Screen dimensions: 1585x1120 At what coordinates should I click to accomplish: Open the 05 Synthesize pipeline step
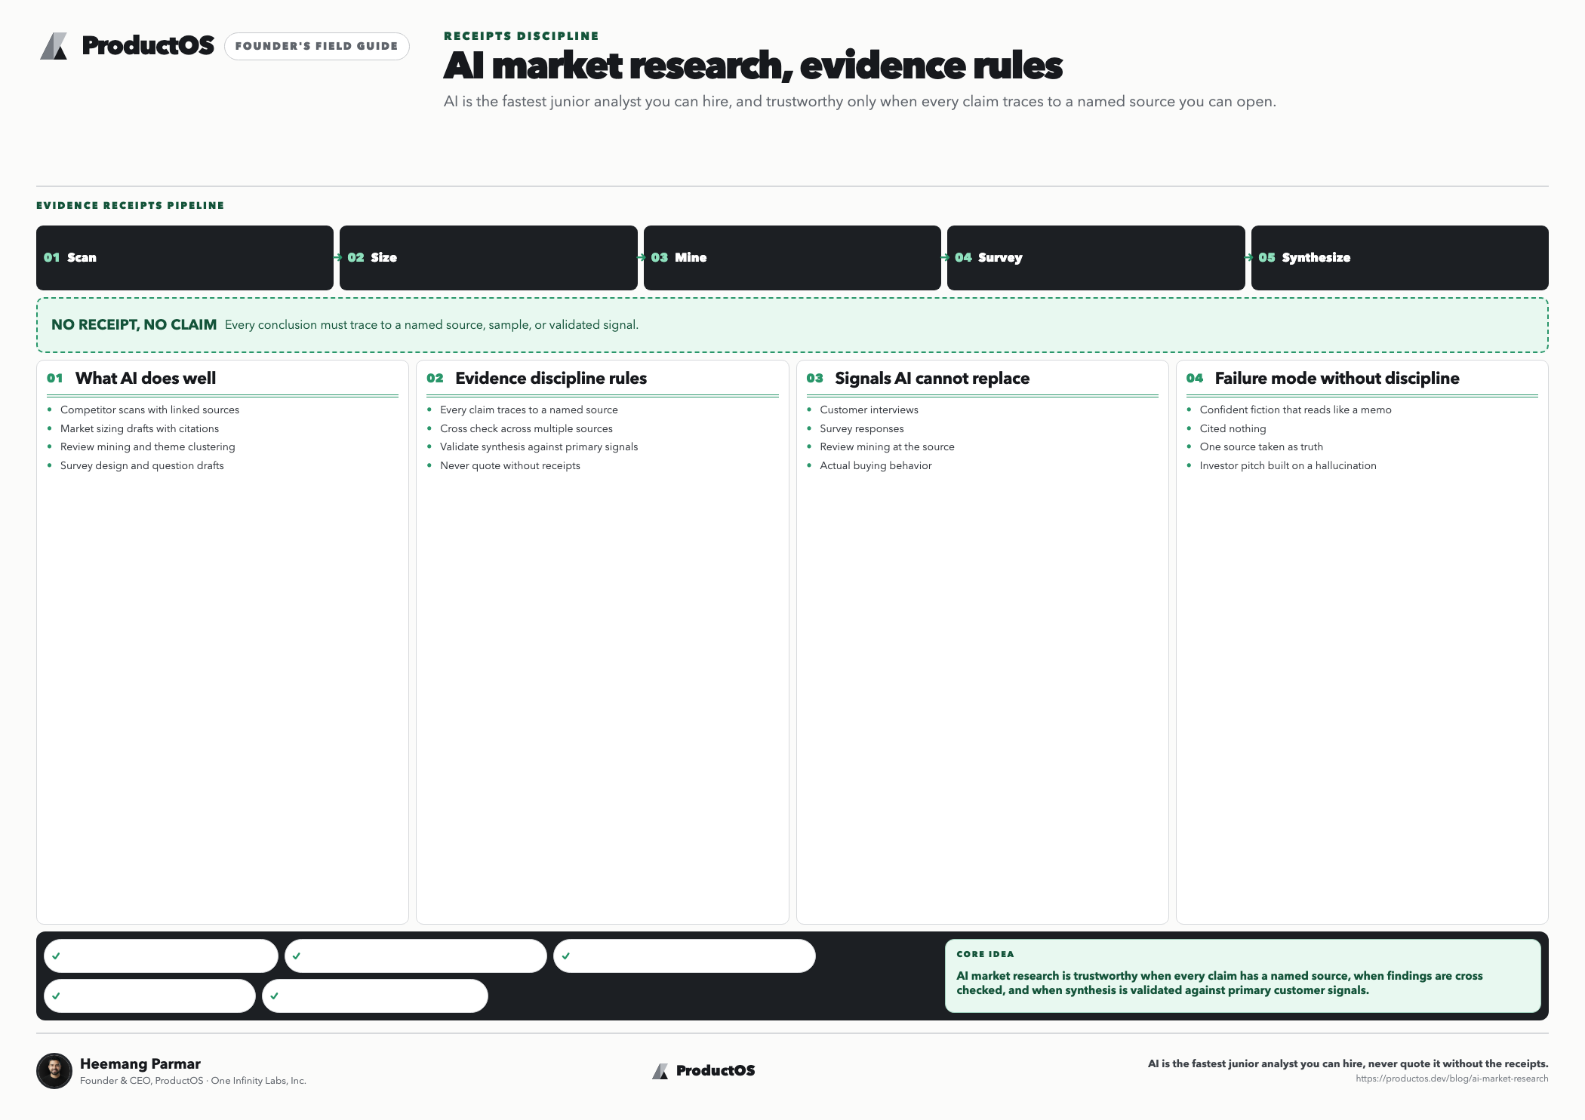1400,258
